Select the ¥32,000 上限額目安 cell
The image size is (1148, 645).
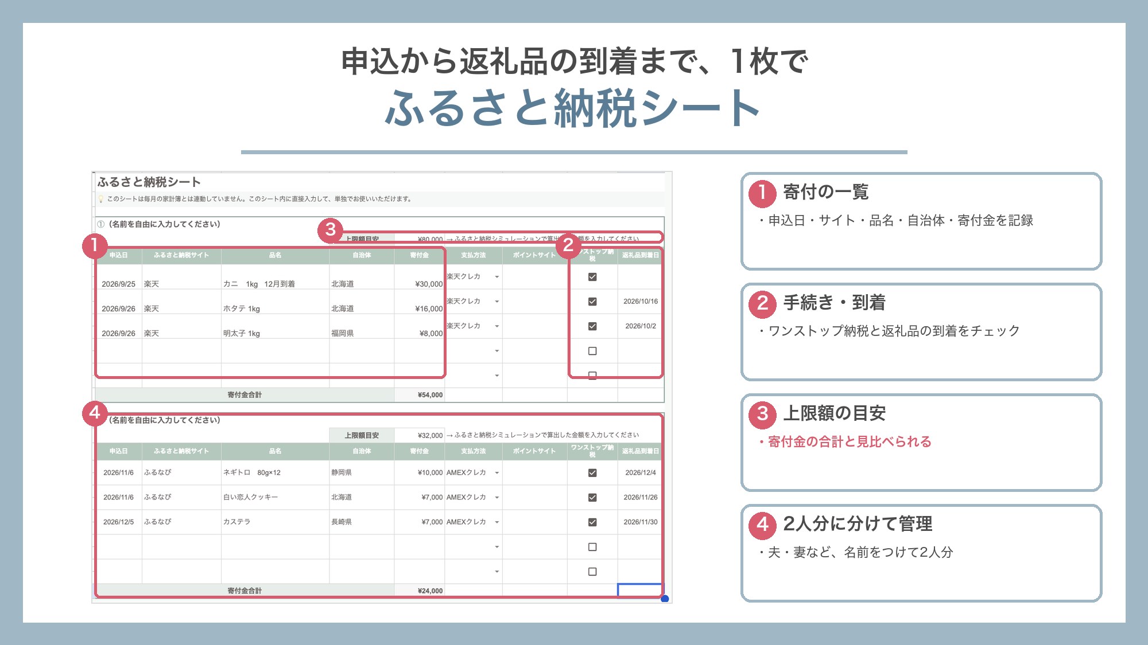coord(420,435)
